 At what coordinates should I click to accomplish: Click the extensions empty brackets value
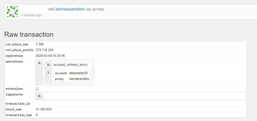pyautogui.click(x=37, y=89)
